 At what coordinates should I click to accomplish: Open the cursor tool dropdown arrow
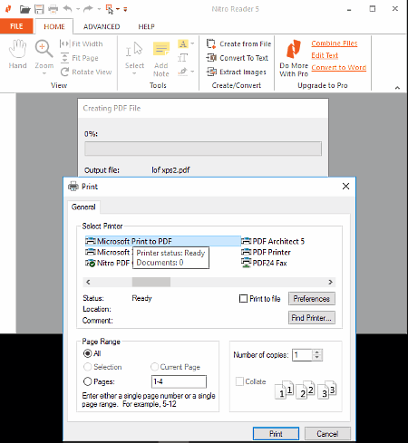(x=118, y=9)
